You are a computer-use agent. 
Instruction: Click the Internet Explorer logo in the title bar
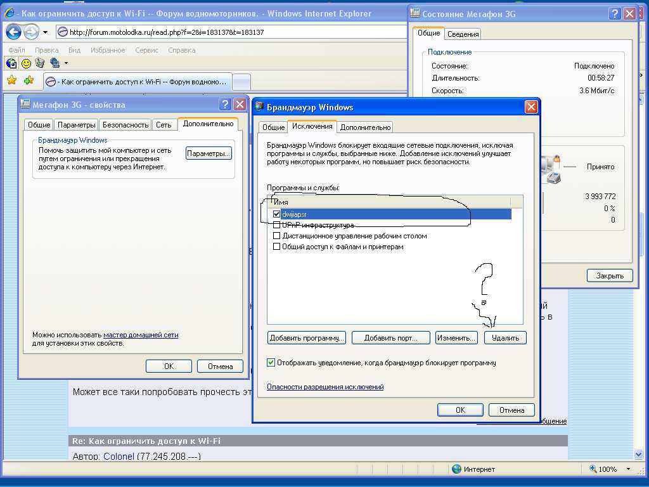9,13
